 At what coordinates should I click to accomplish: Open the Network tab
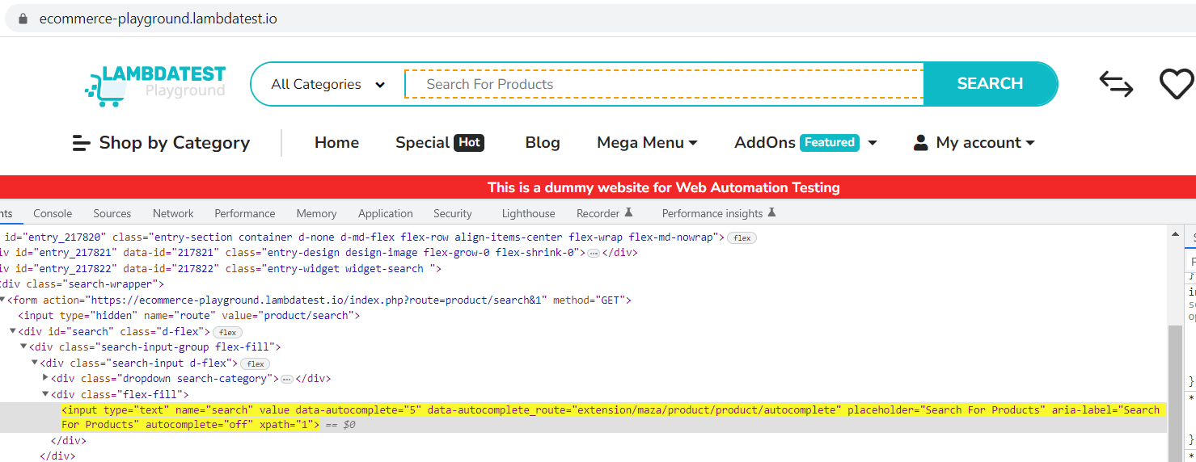pyautogui.click(x=173, y=213)
